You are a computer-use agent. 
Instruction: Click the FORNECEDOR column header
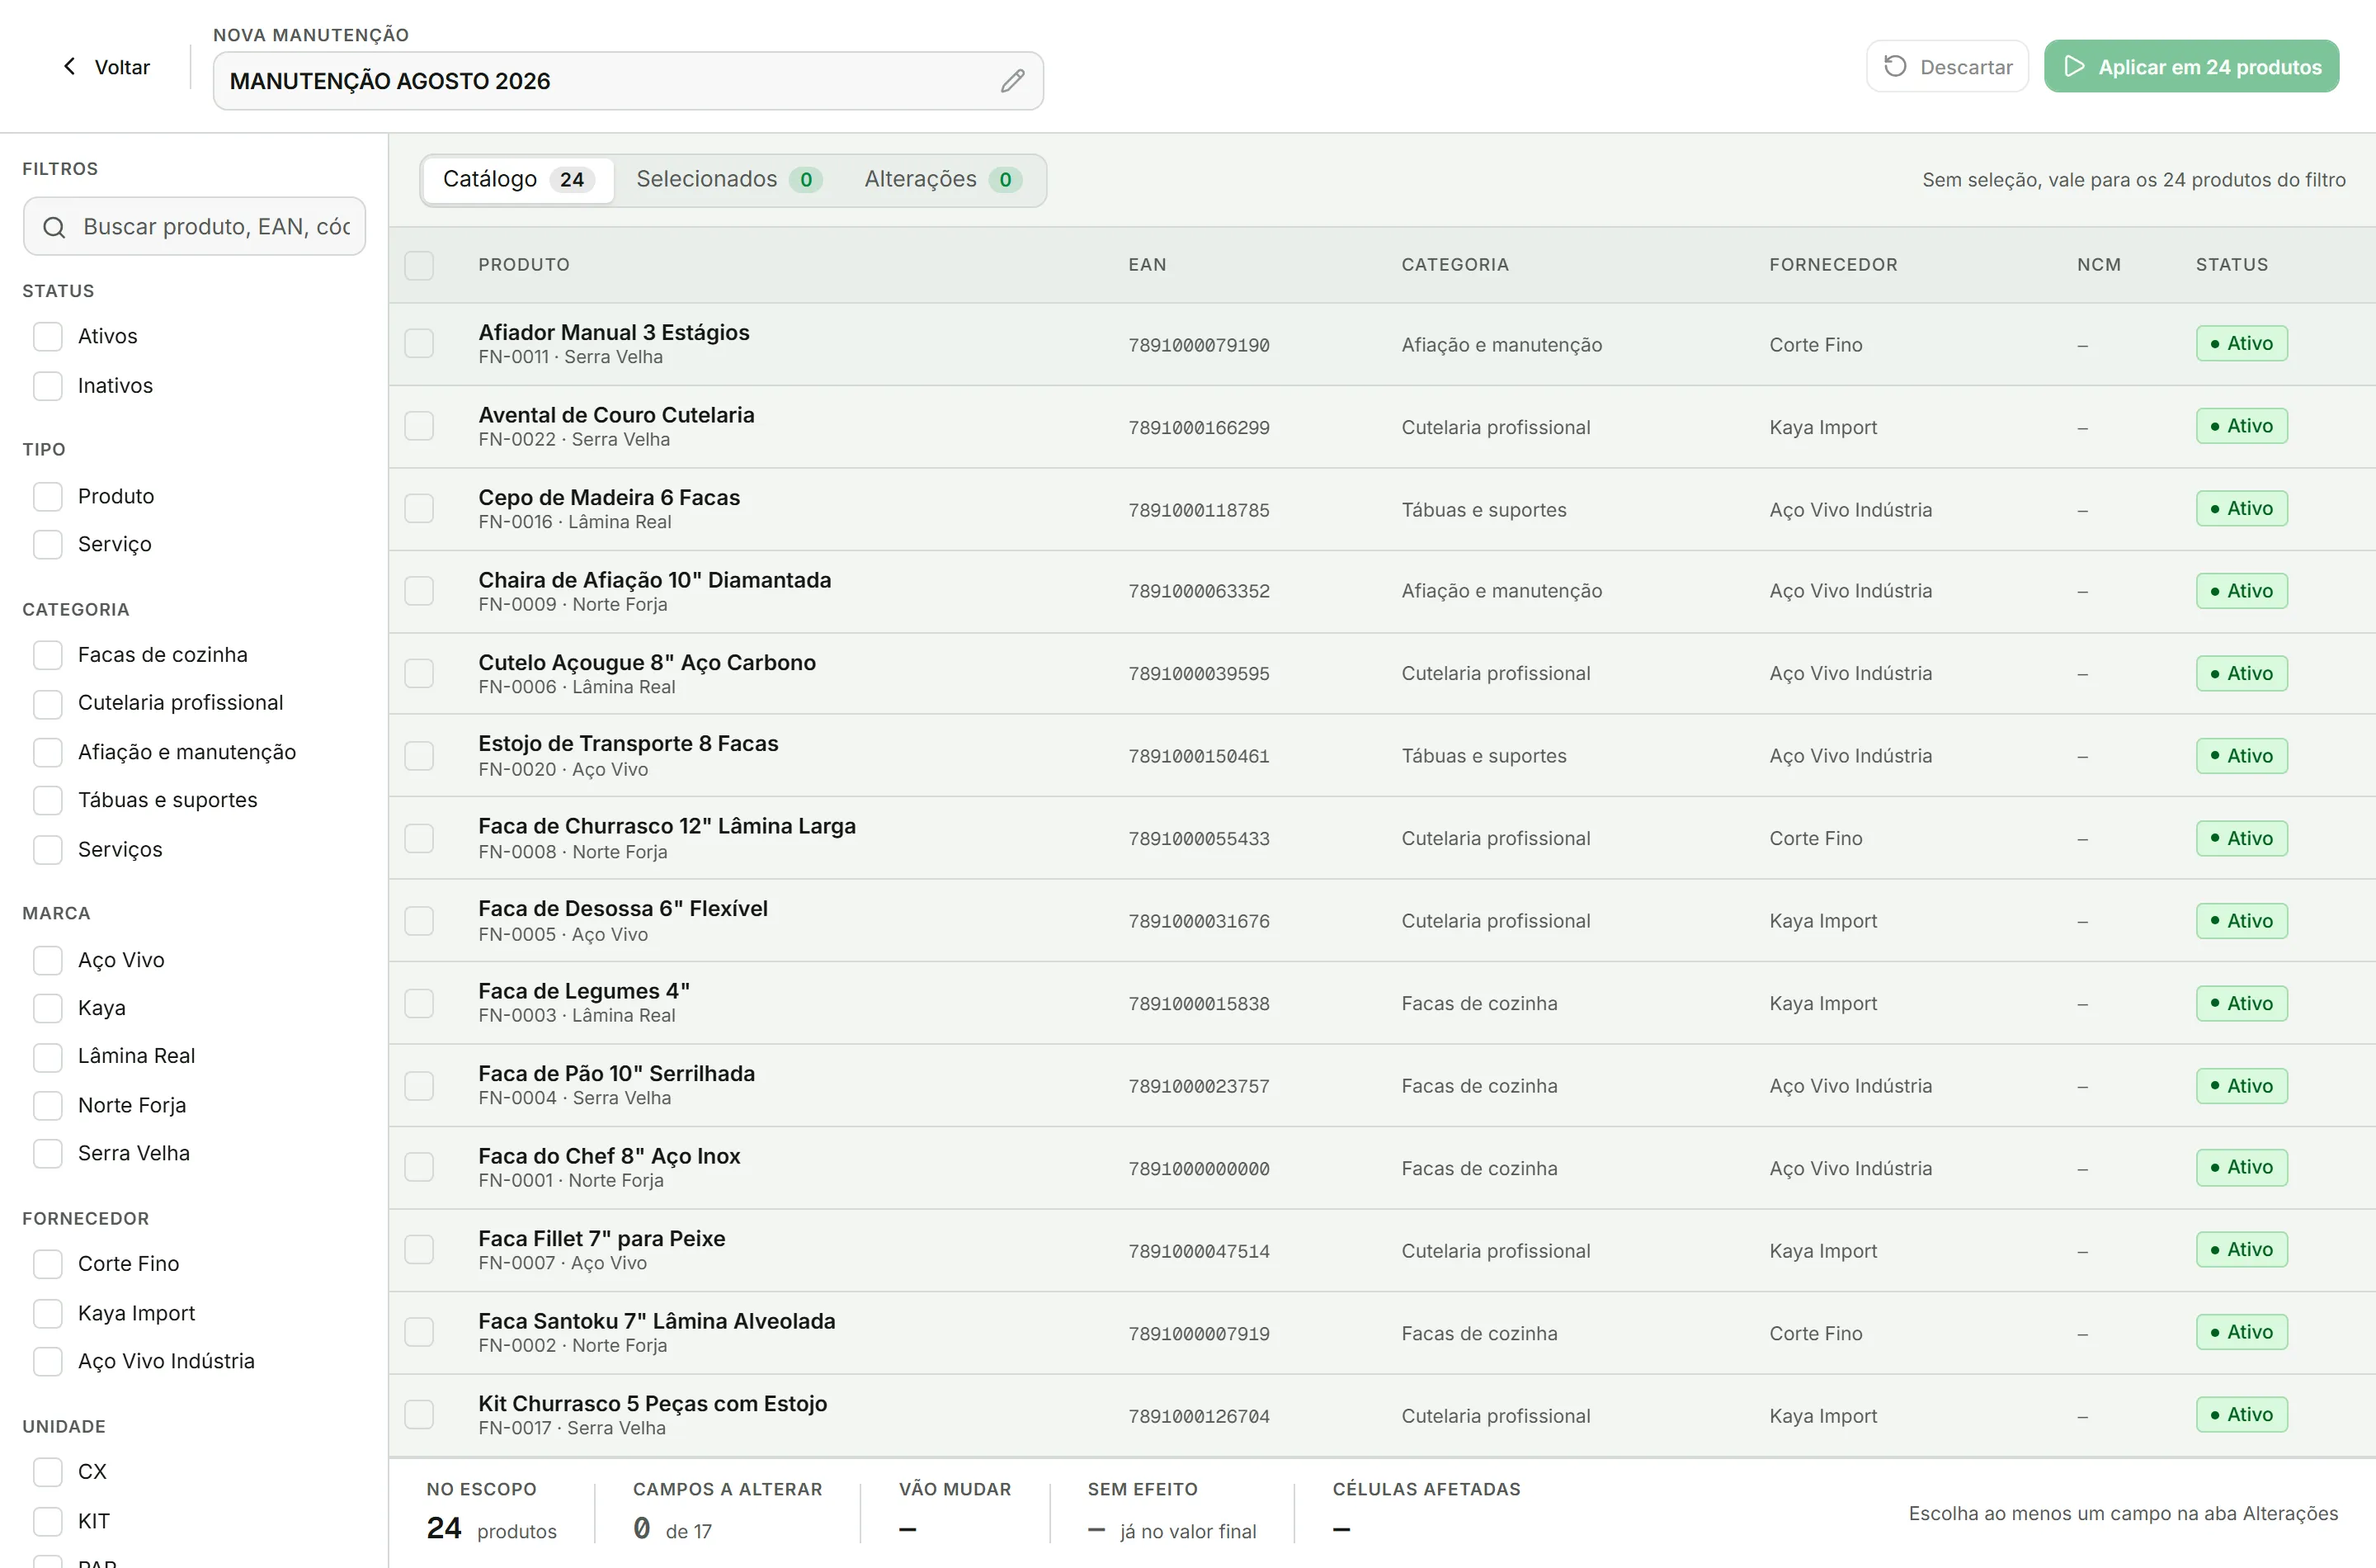coord(1833,265)
